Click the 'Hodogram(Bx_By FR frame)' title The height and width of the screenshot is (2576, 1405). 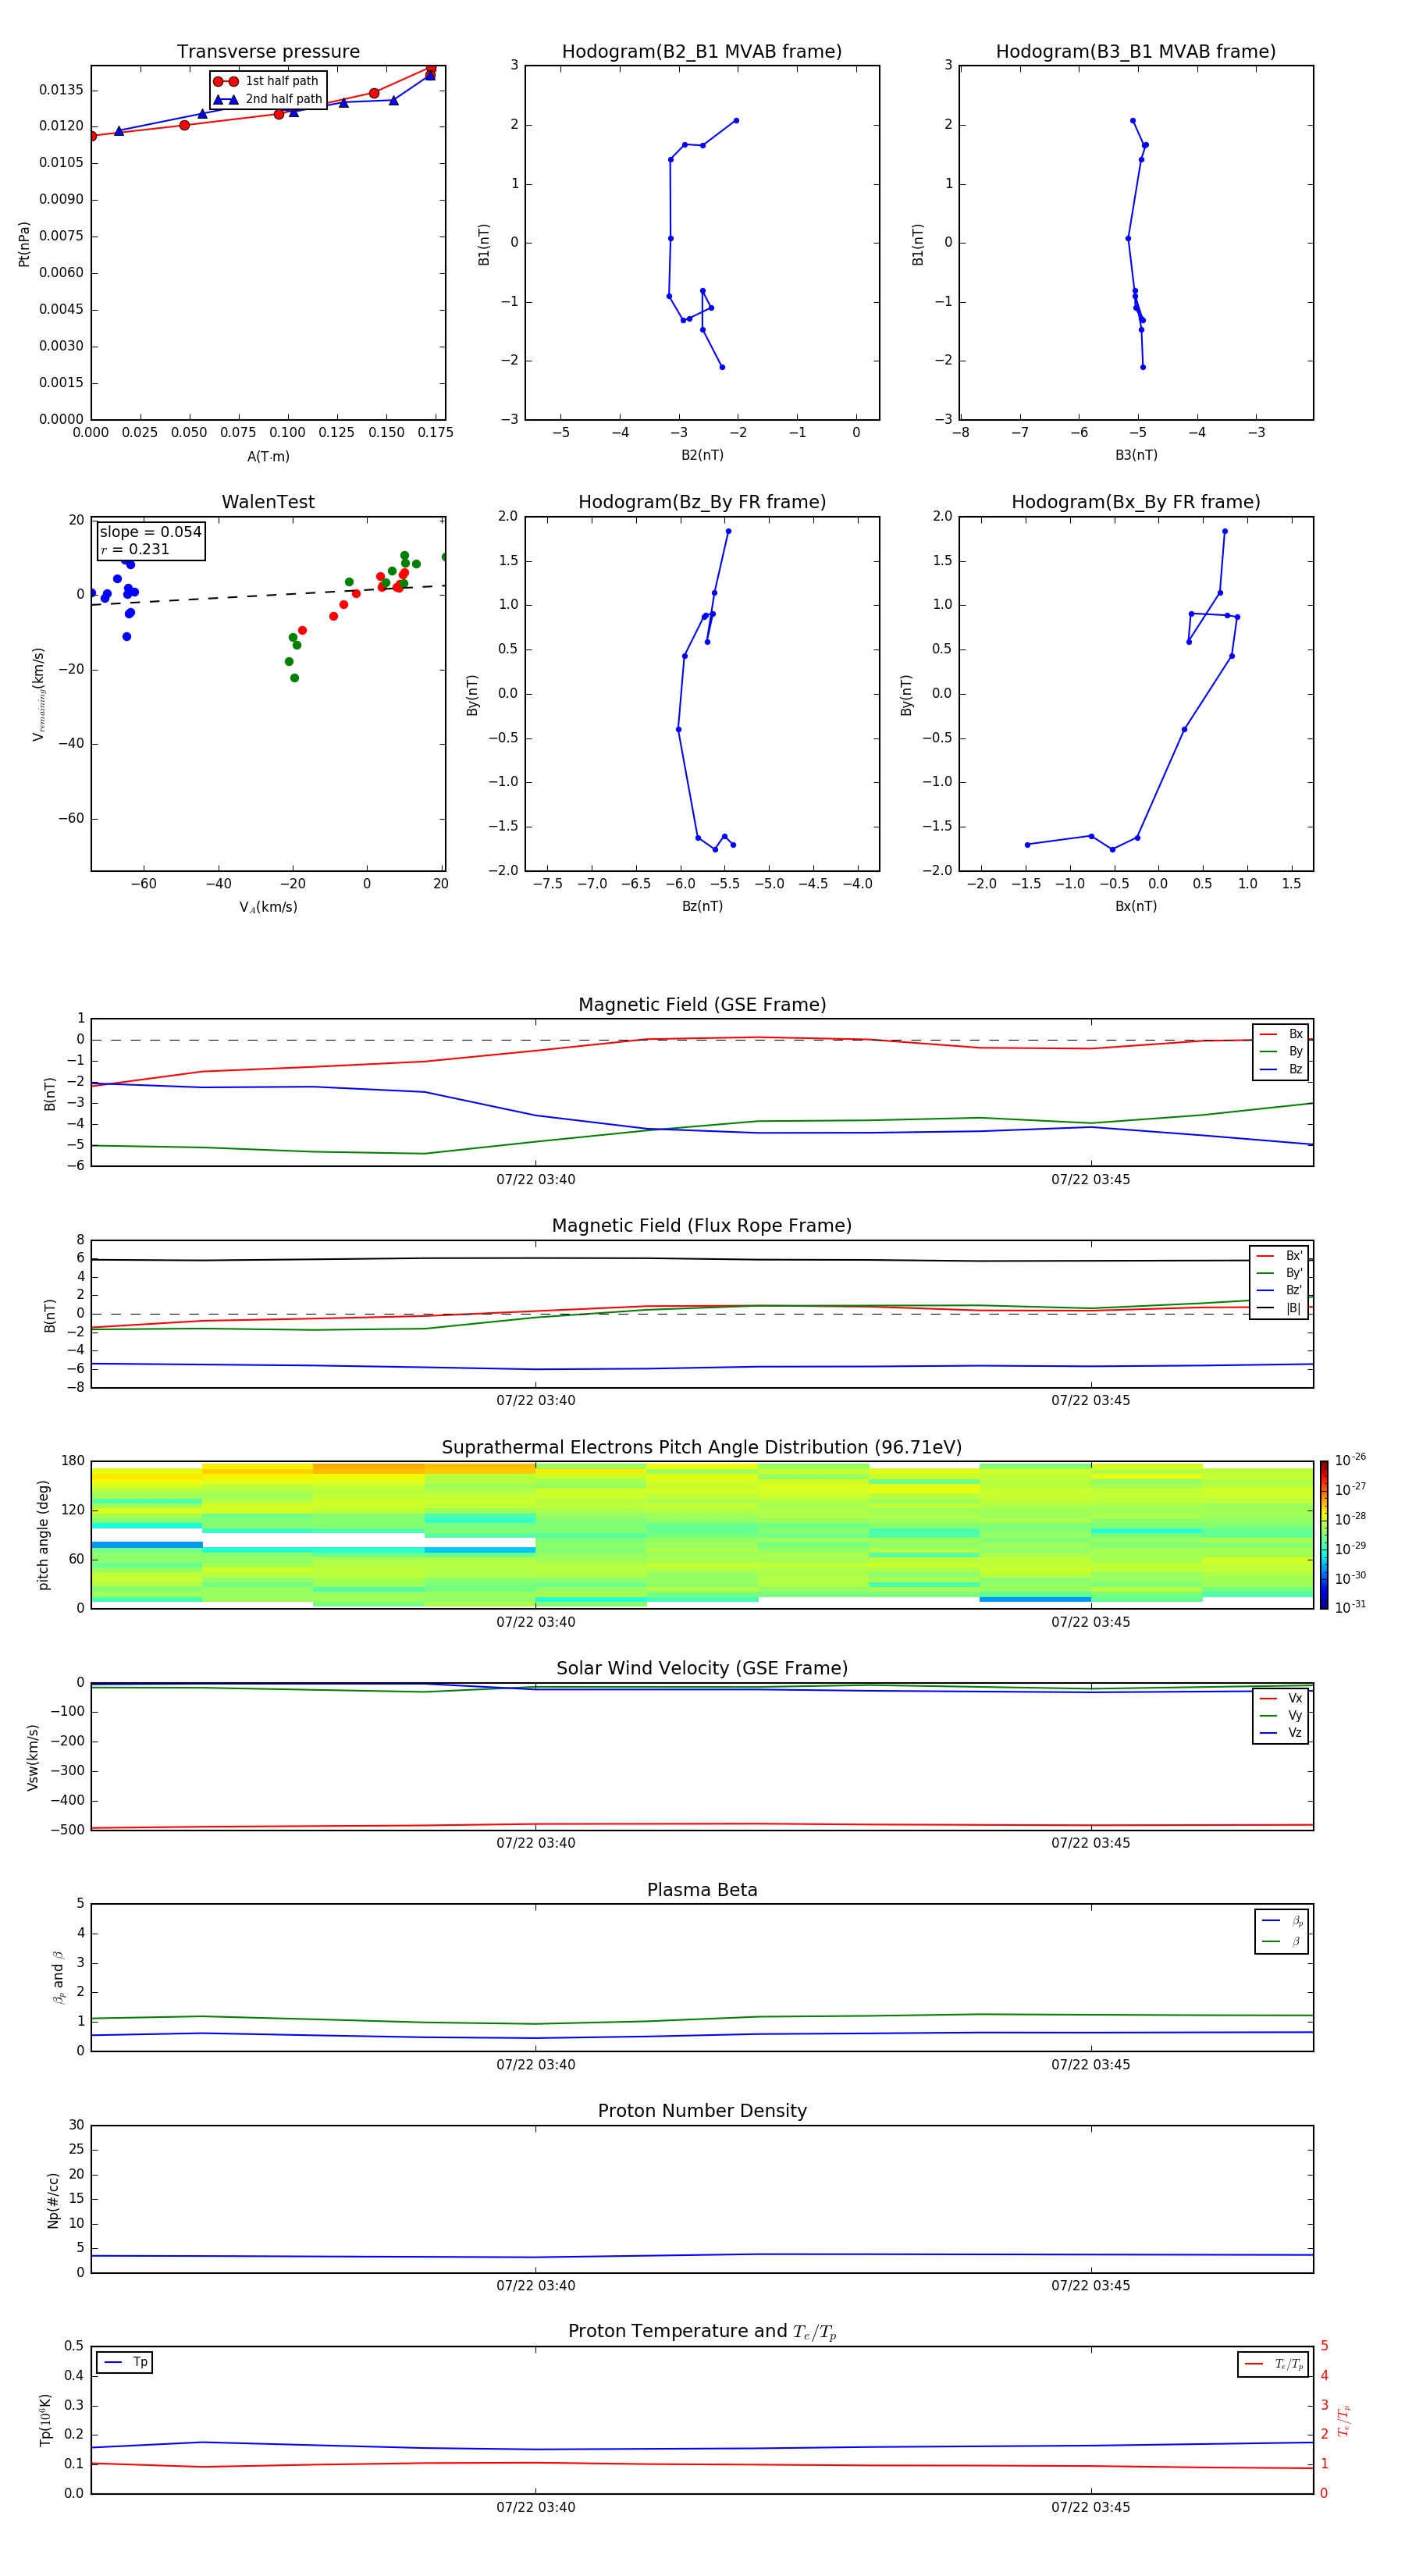click(x=1136, y=502)
